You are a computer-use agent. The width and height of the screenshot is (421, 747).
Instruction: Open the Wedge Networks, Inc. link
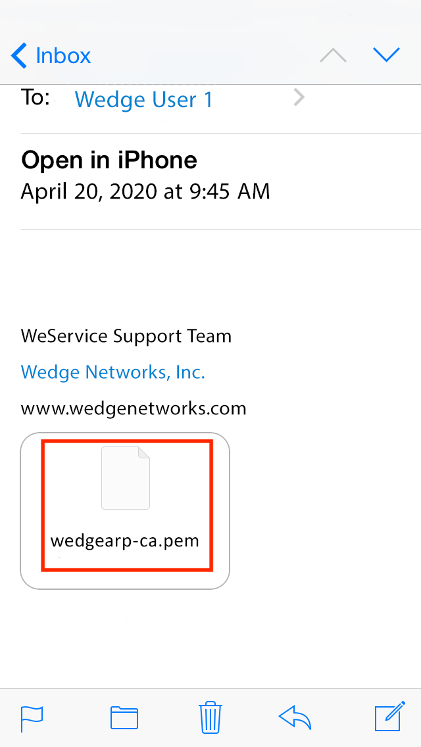(113, 372)
